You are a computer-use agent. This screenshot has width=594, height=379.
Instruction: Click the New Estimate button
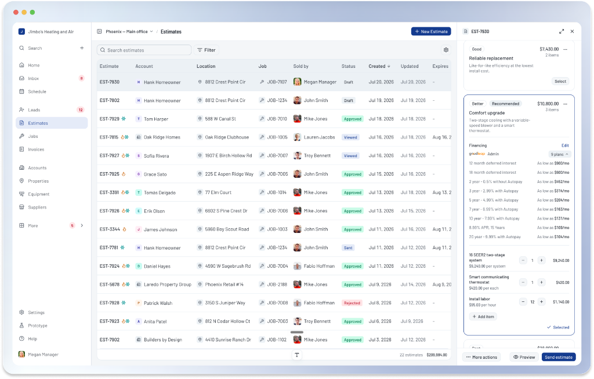click(431, 31)
